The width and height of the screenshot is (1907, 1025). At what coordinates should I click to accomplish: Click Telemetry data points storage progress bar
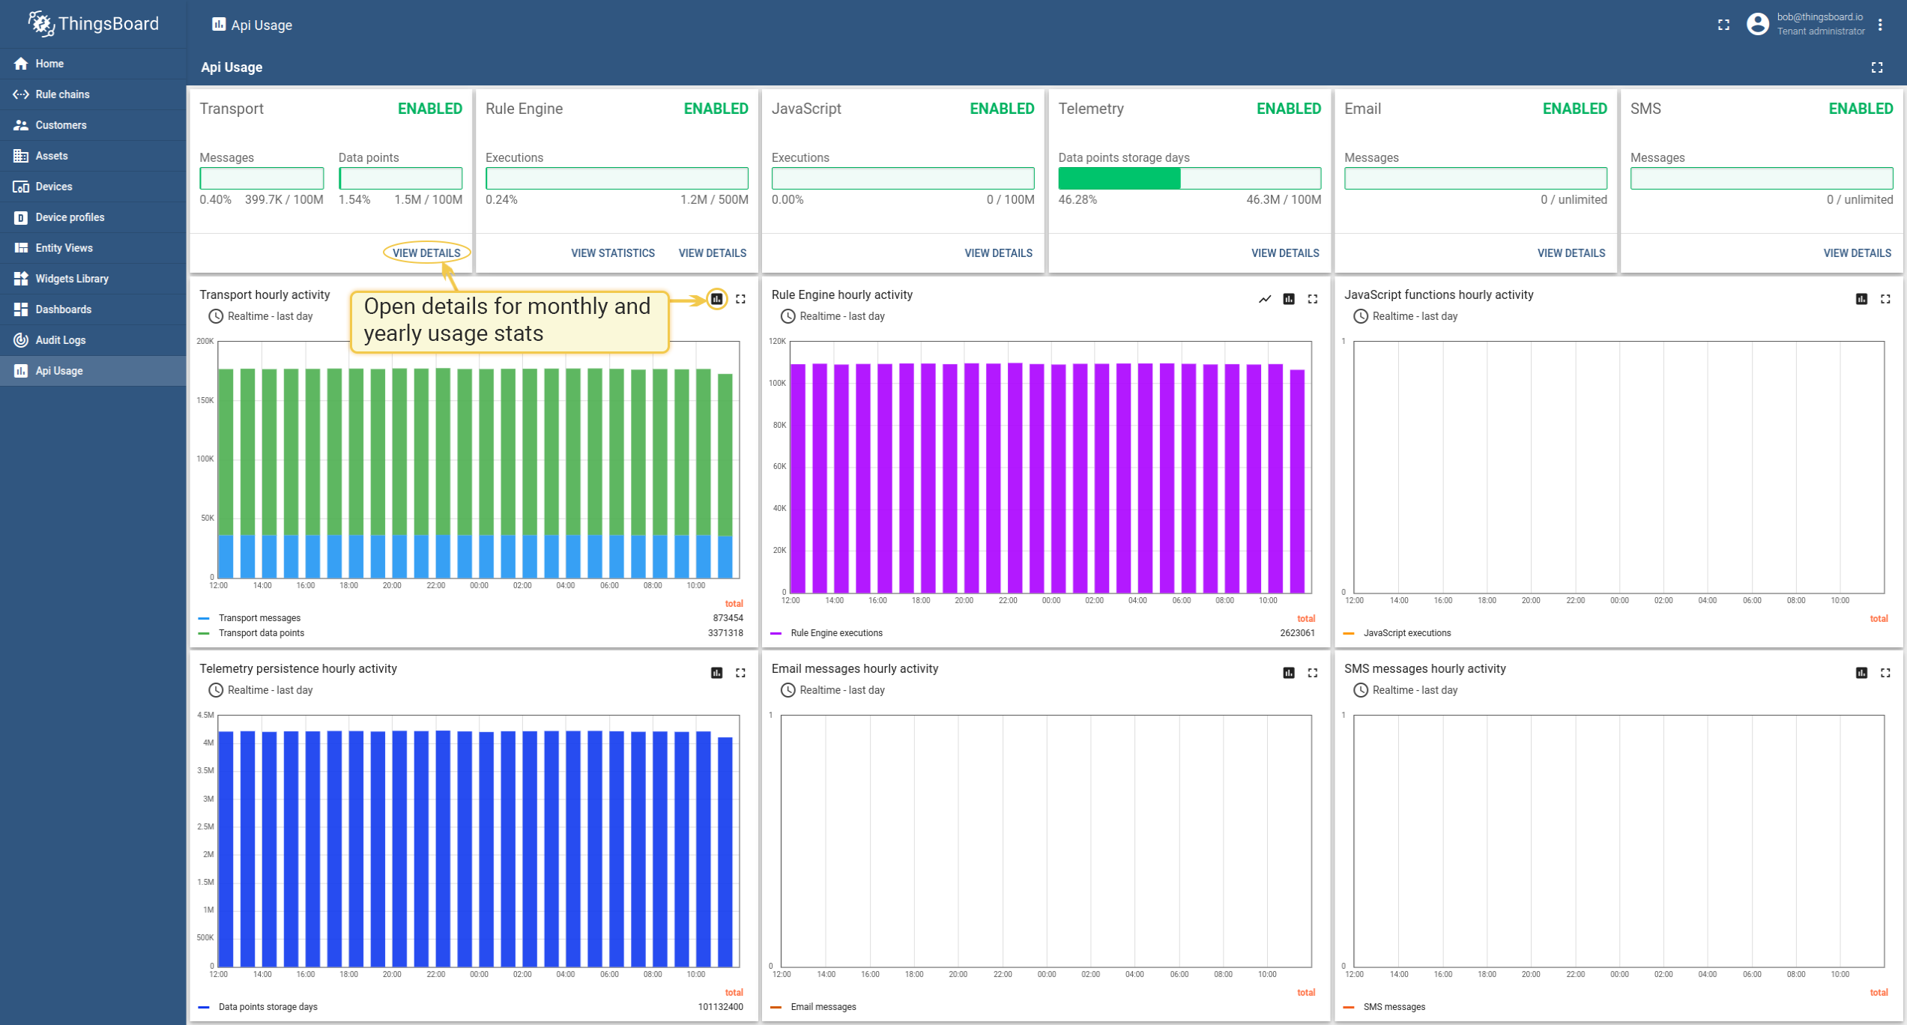[1189, 178]
